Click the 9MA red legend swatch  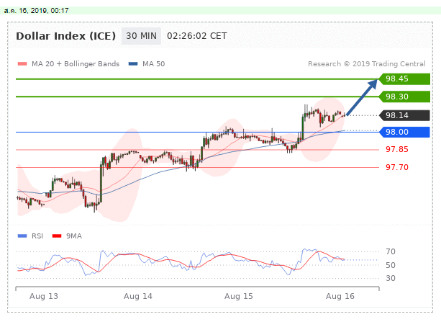pos(57,236)
